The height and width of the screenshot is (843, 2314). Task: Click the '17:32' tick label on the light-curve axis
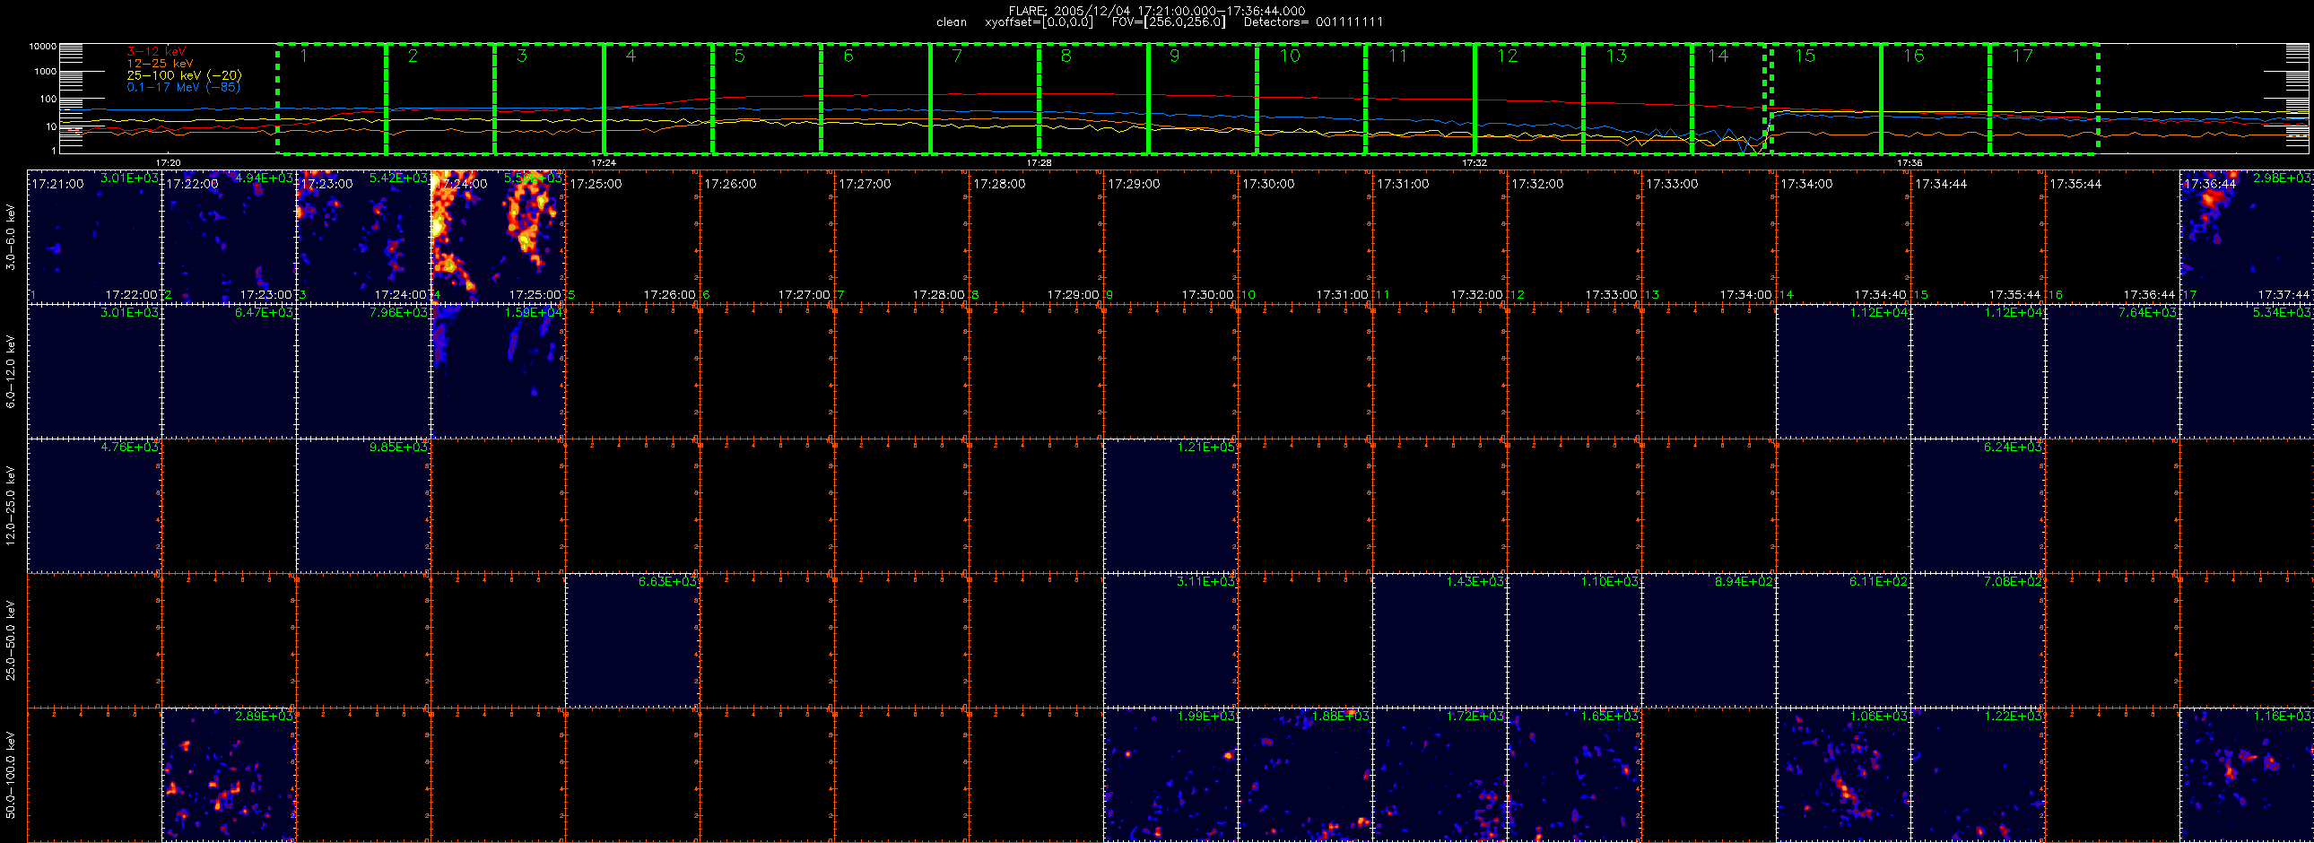pyautogui.click(x=1475, y=163)
